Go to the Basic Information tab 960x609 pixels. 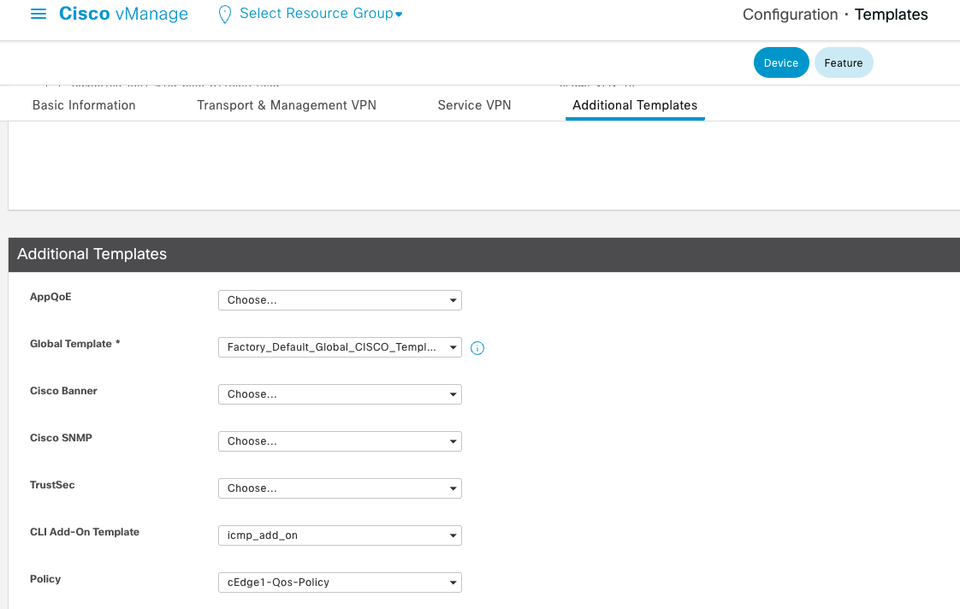coord(84,105)
